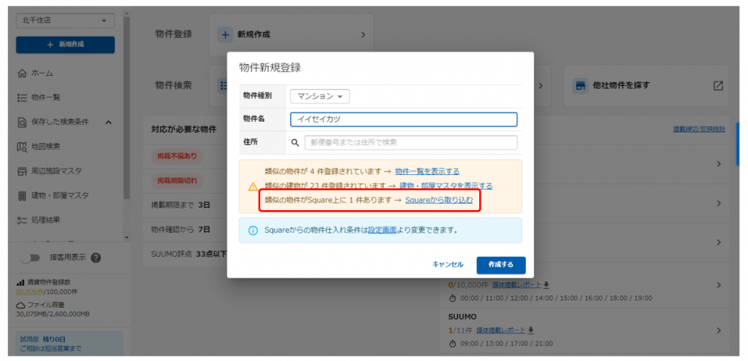Click the 試用版 残り0日 notice
Image resolution: width=748 pixels, height=361 pixels.
click(x=69, y=343)
